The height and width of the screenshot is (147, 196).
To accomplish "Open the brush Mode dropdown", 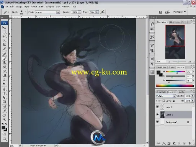I will coord(47,12).
